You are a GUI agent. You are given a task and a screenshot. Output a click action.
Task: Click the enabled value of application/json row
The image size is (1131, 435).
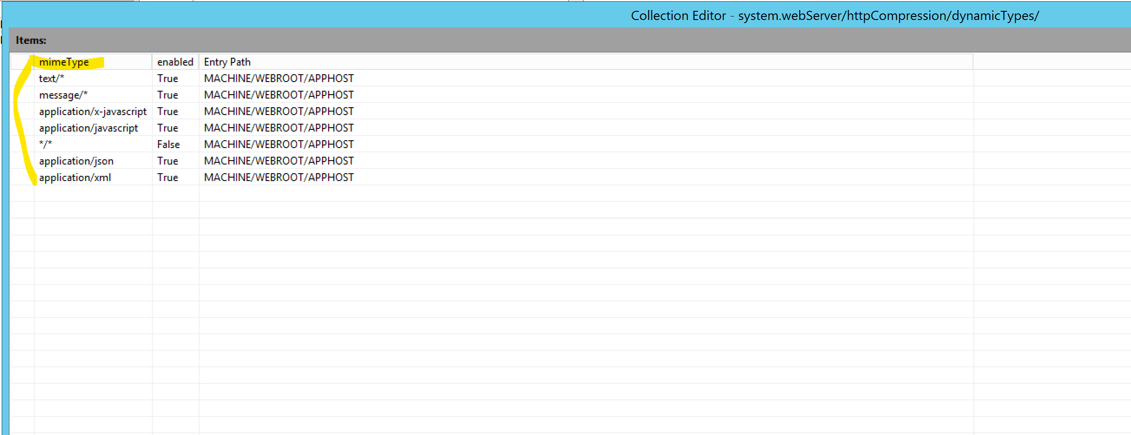pyautogui.click(x=167, y=161)
